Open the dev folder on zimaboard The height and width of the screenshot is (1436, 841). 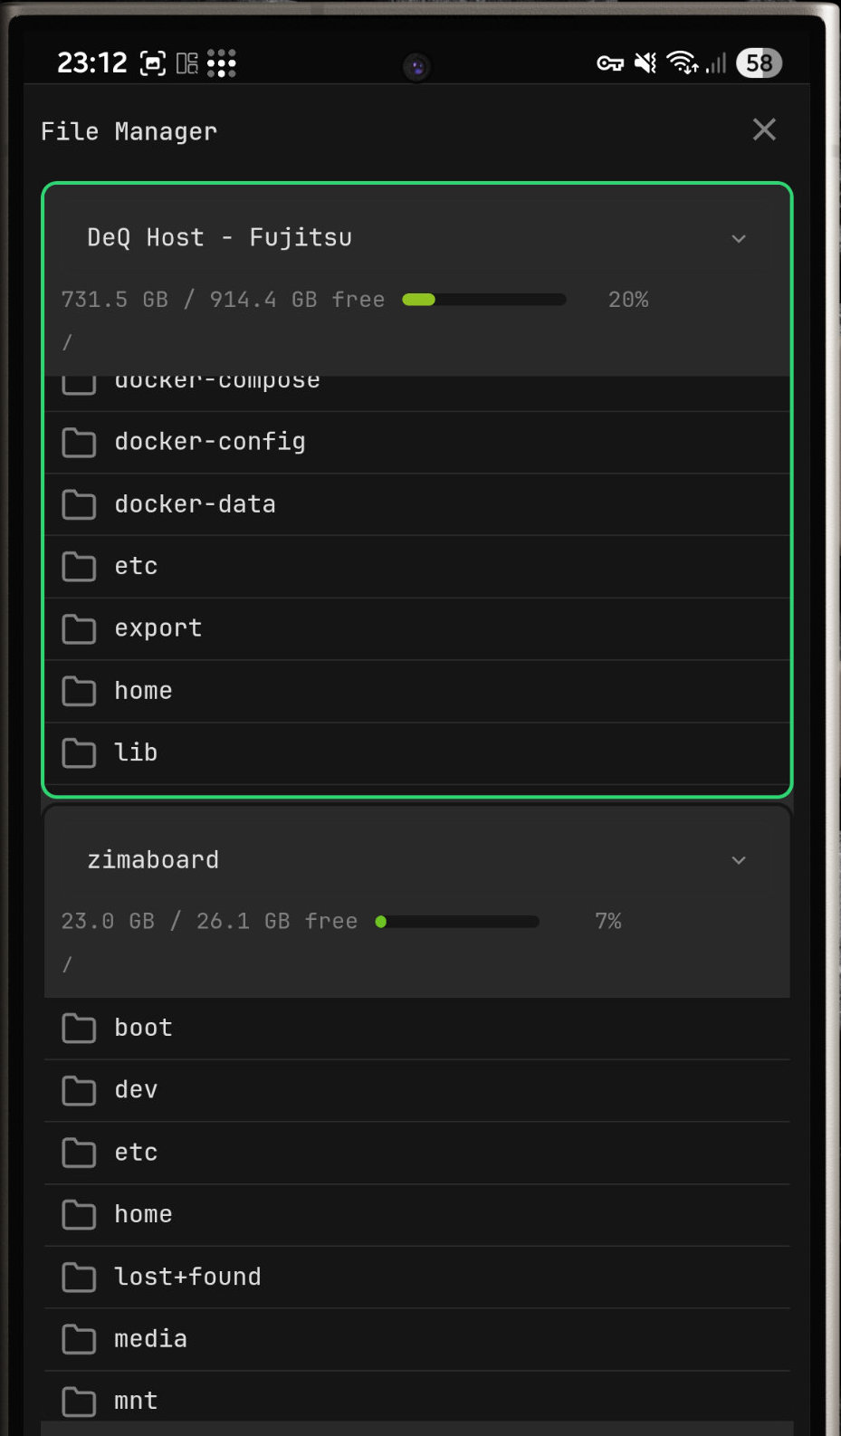coord(135,1090)
